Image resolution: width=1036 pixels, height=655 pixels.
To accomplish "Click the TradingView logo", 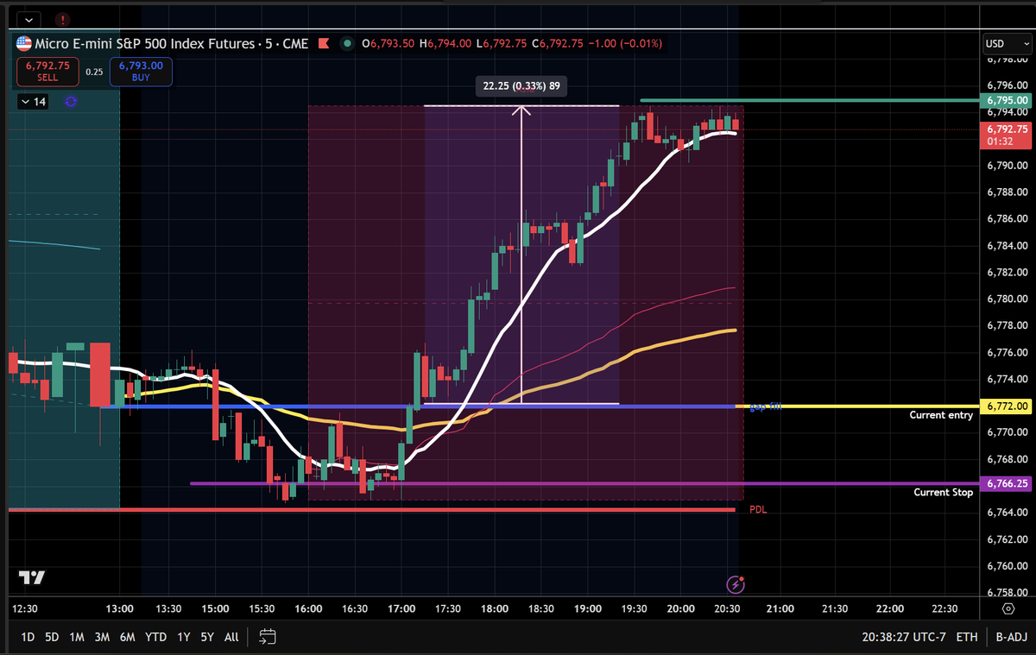I will click(x=32, y=577).
